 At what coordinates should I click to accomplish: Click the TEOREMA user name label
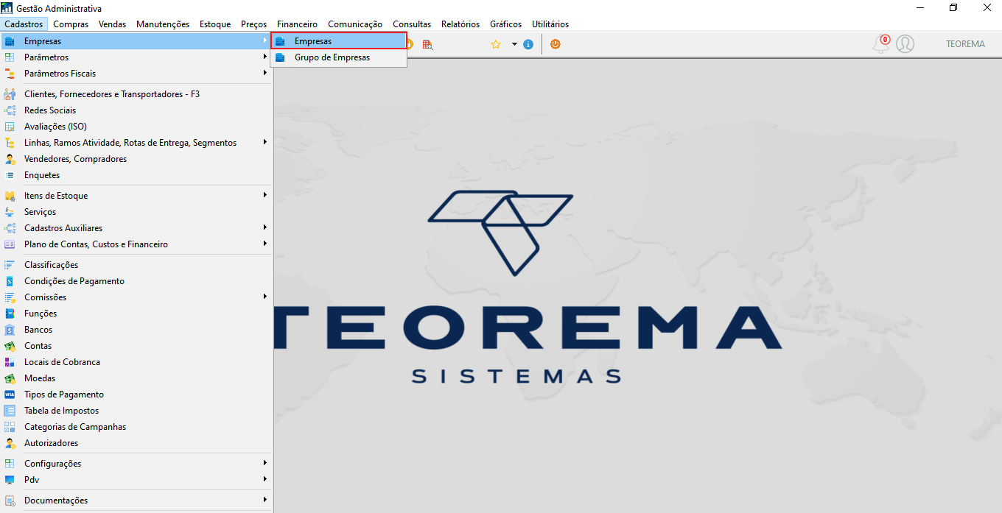click(965, 44)
